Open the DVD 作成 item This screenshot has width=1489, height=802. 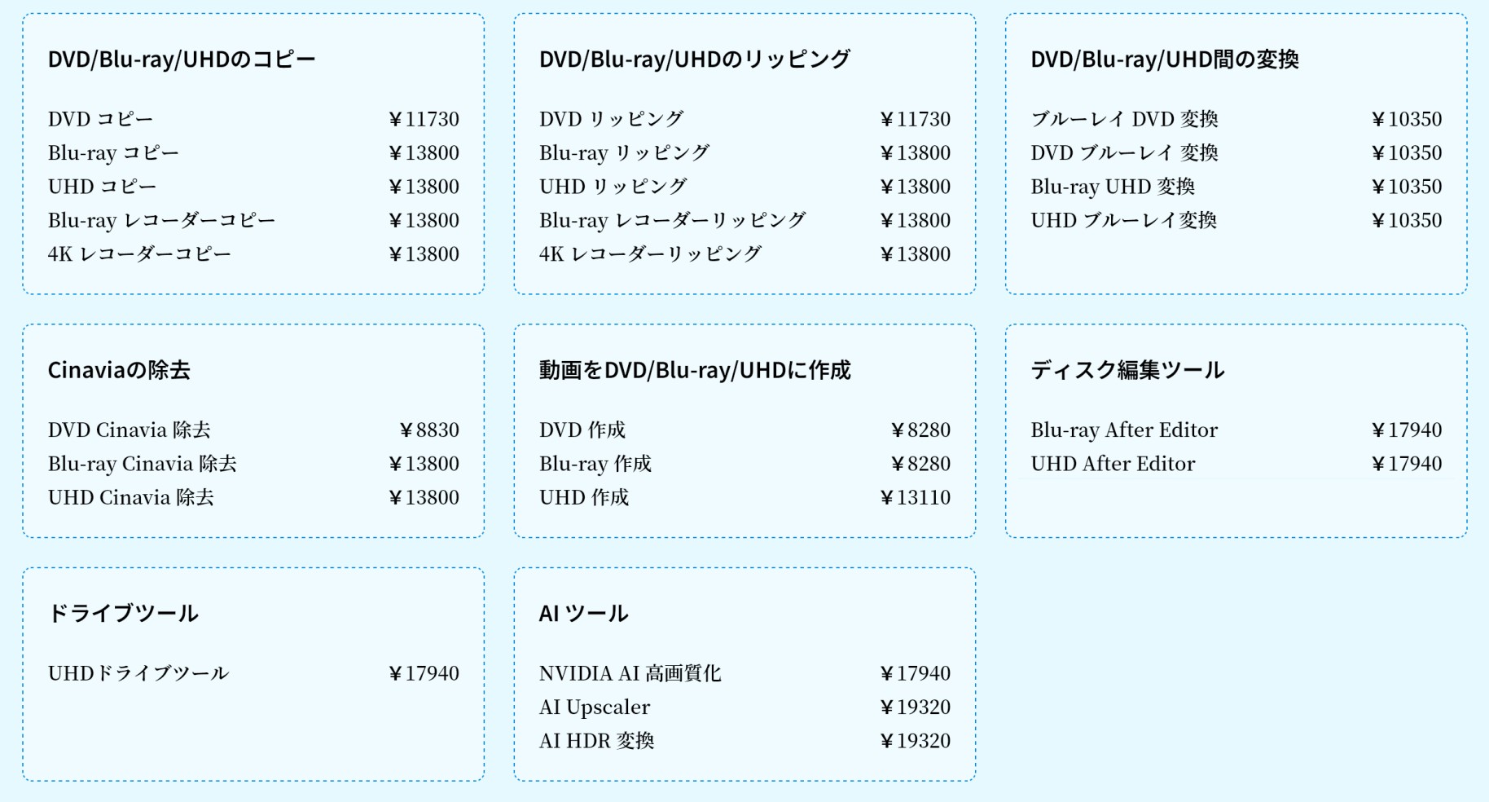click(x=744, y=430)
